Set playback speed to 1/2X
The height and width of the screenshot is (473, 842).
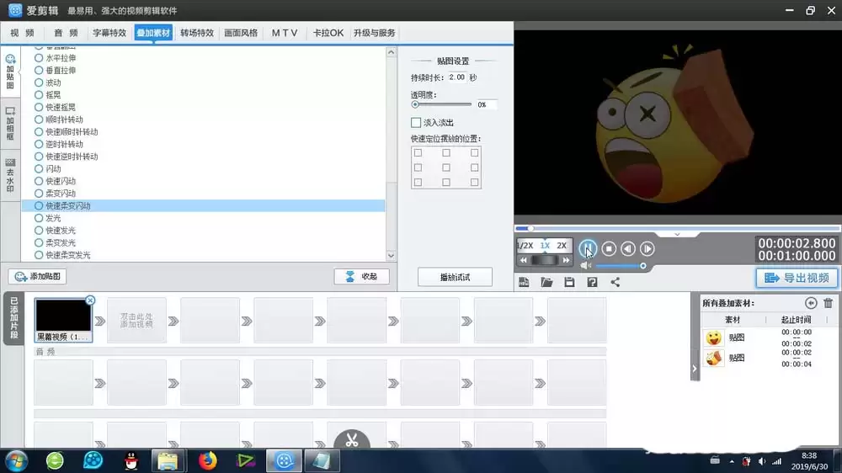pos(525,246)
